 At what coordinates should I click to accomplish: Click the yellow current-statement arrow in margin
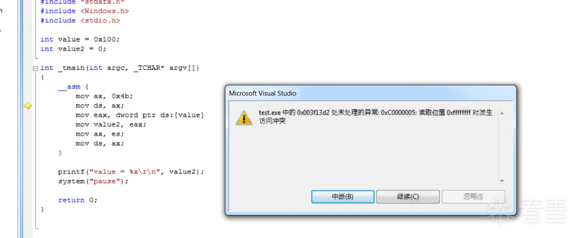27,106
